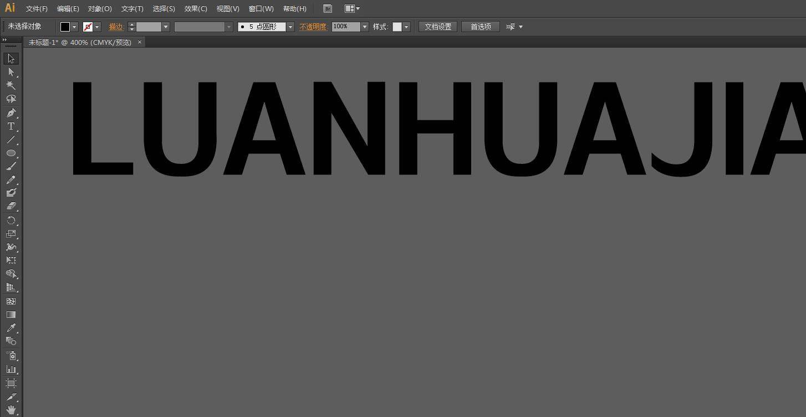Click the 首选项 button

coord(481,27)
